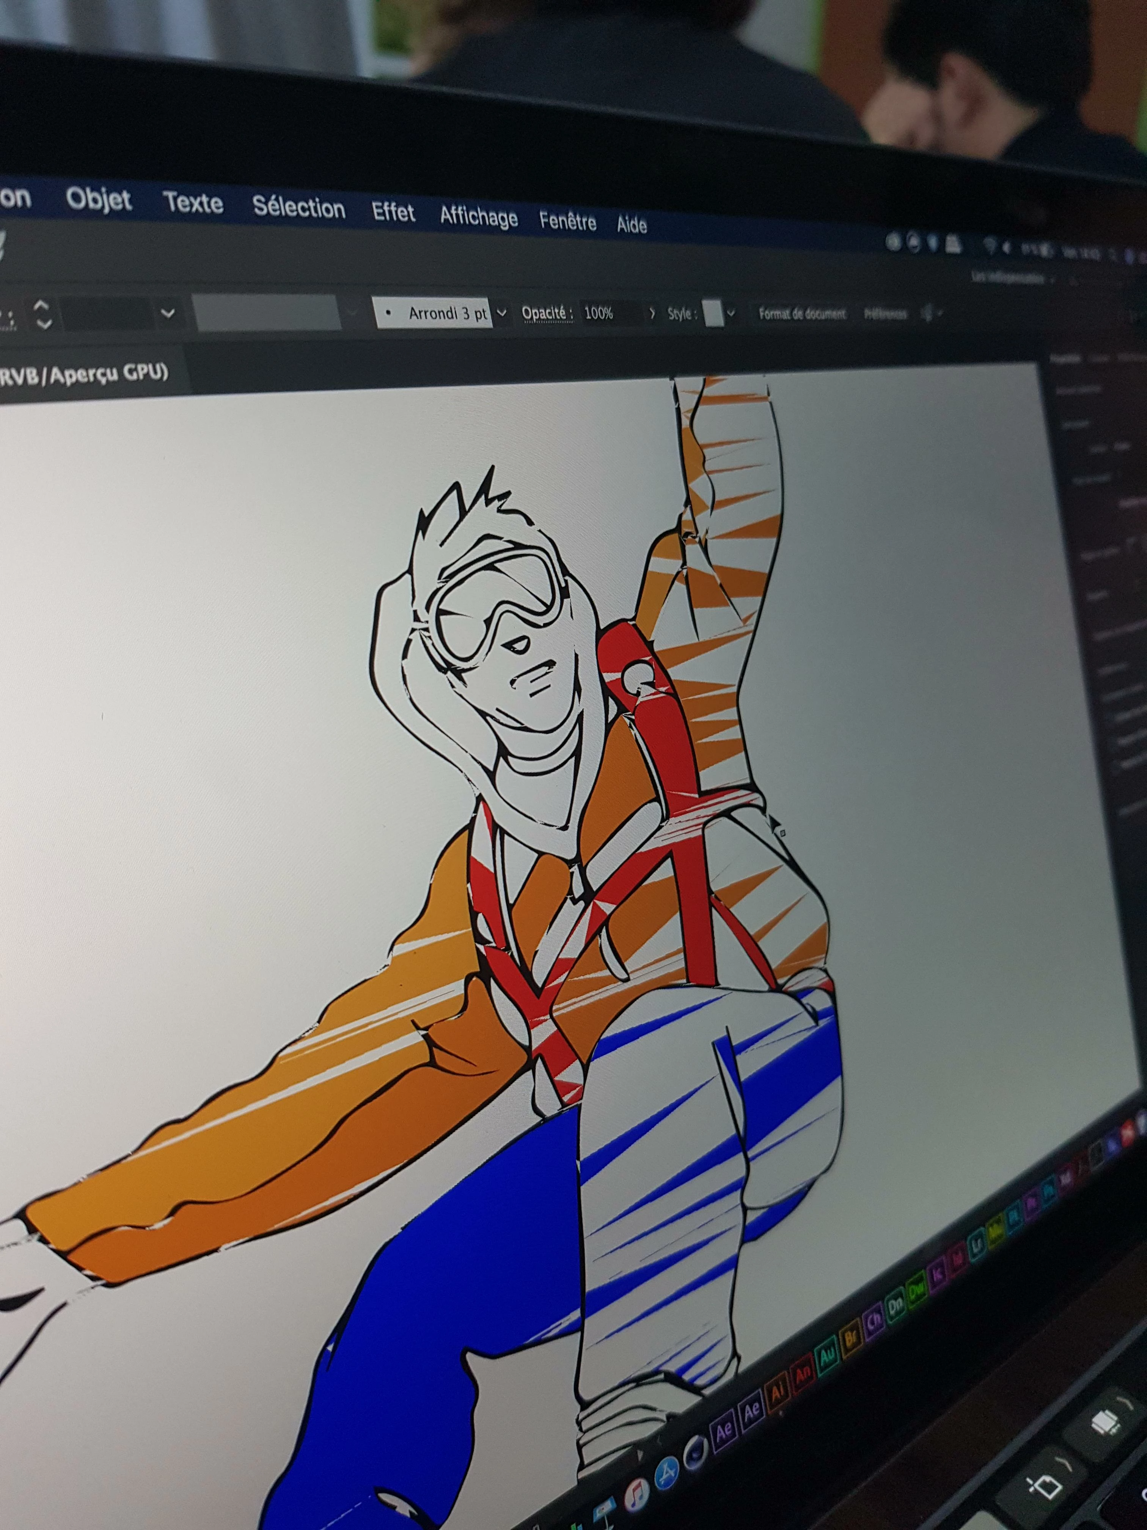The width and height of the screenshot is (1147, 1530).
Task: Open the Fenêtre menu
Action: [x=567, y=222]
